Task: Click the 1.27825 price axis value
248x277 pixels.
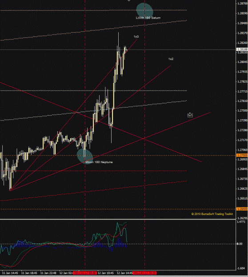Action: [x=242, y=82]
